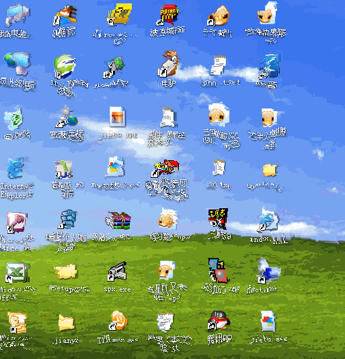Select the 宽带连接 broadband connection shortcut
This screenshot has height=359, width=345.
(x=67, y=117)
